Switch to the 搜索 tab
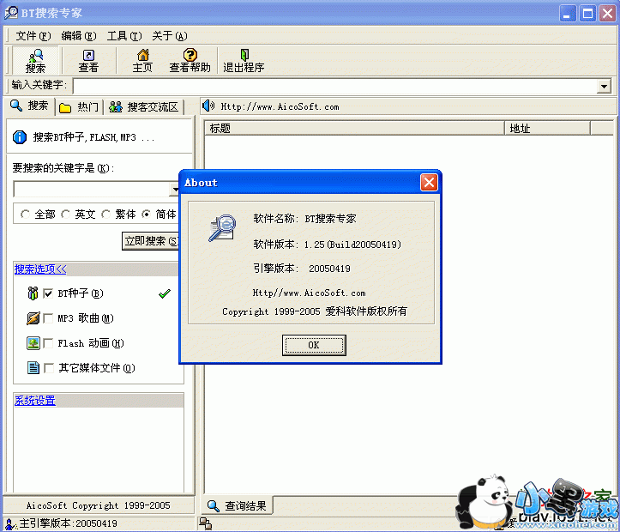The image size is (620, 532). point(29,106)
